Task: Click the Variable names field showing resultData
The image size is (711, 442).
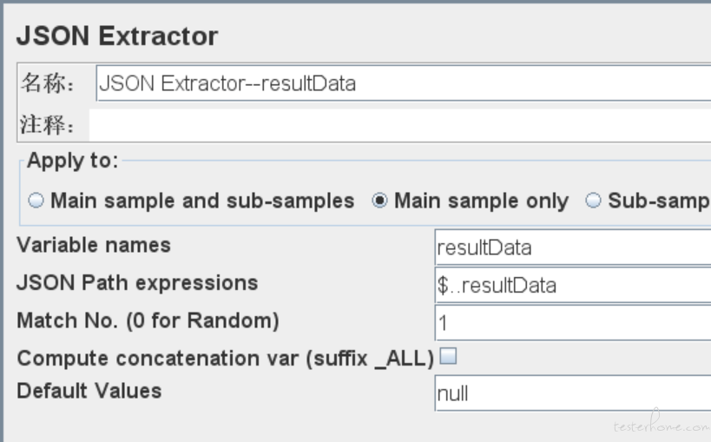Action: [573, 247]
